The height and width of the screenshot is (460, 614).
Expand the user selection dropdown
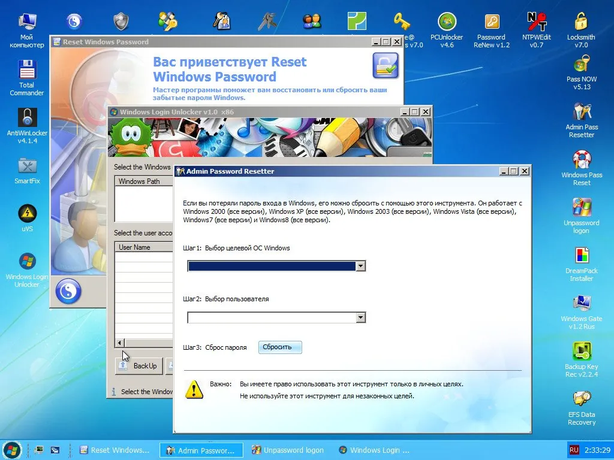pyautogui.click(x=360, y=317)
